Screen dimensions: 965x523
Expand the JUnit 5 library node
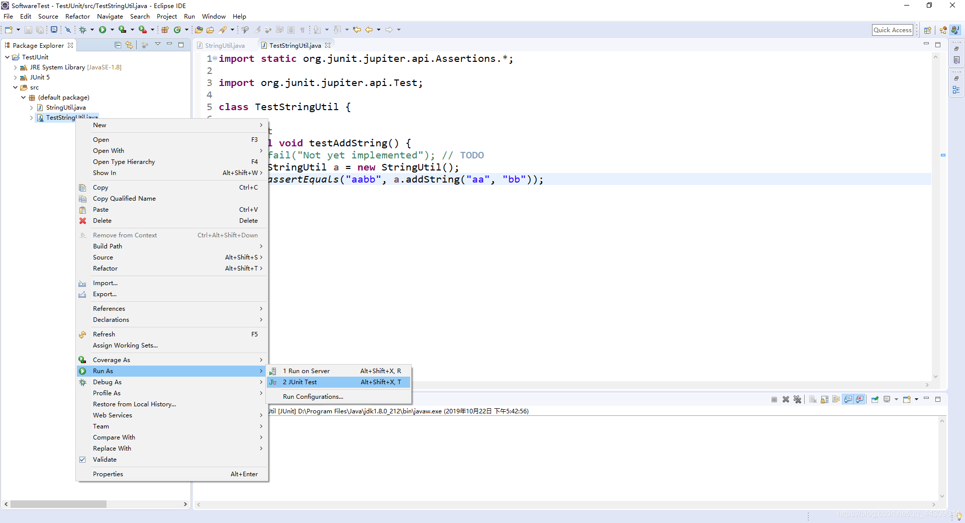(x=16, y=77)
